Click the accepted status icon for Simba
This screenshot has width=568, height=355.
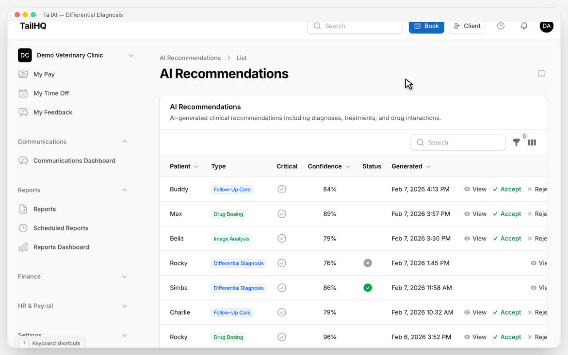click(367, 288)
